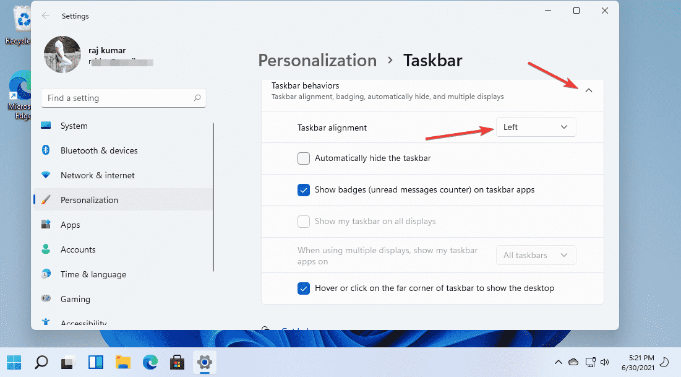
Task: Maximize the Settings window
Action: 576,11
